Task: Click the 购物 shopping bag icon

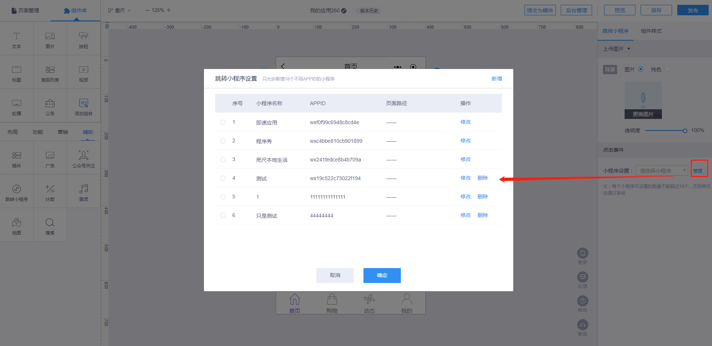Action: point(332,299)
